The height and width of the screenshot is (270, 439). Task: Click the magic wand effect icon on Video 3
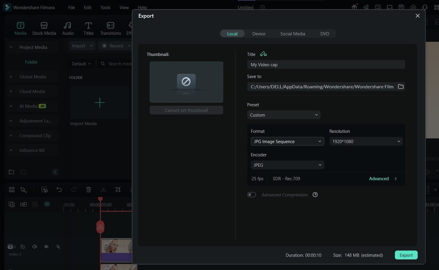(x=58, y=246)
